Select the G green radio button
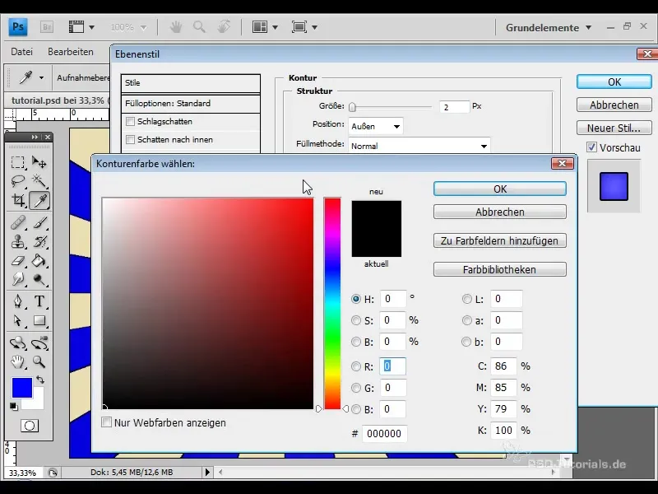The width and height of the screenshot is (658, 494). [x=356, y=388]
